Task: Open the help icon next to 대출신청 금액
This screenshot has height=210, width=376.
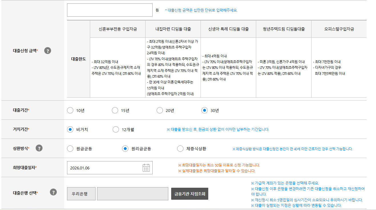Action: click(48, 51)
